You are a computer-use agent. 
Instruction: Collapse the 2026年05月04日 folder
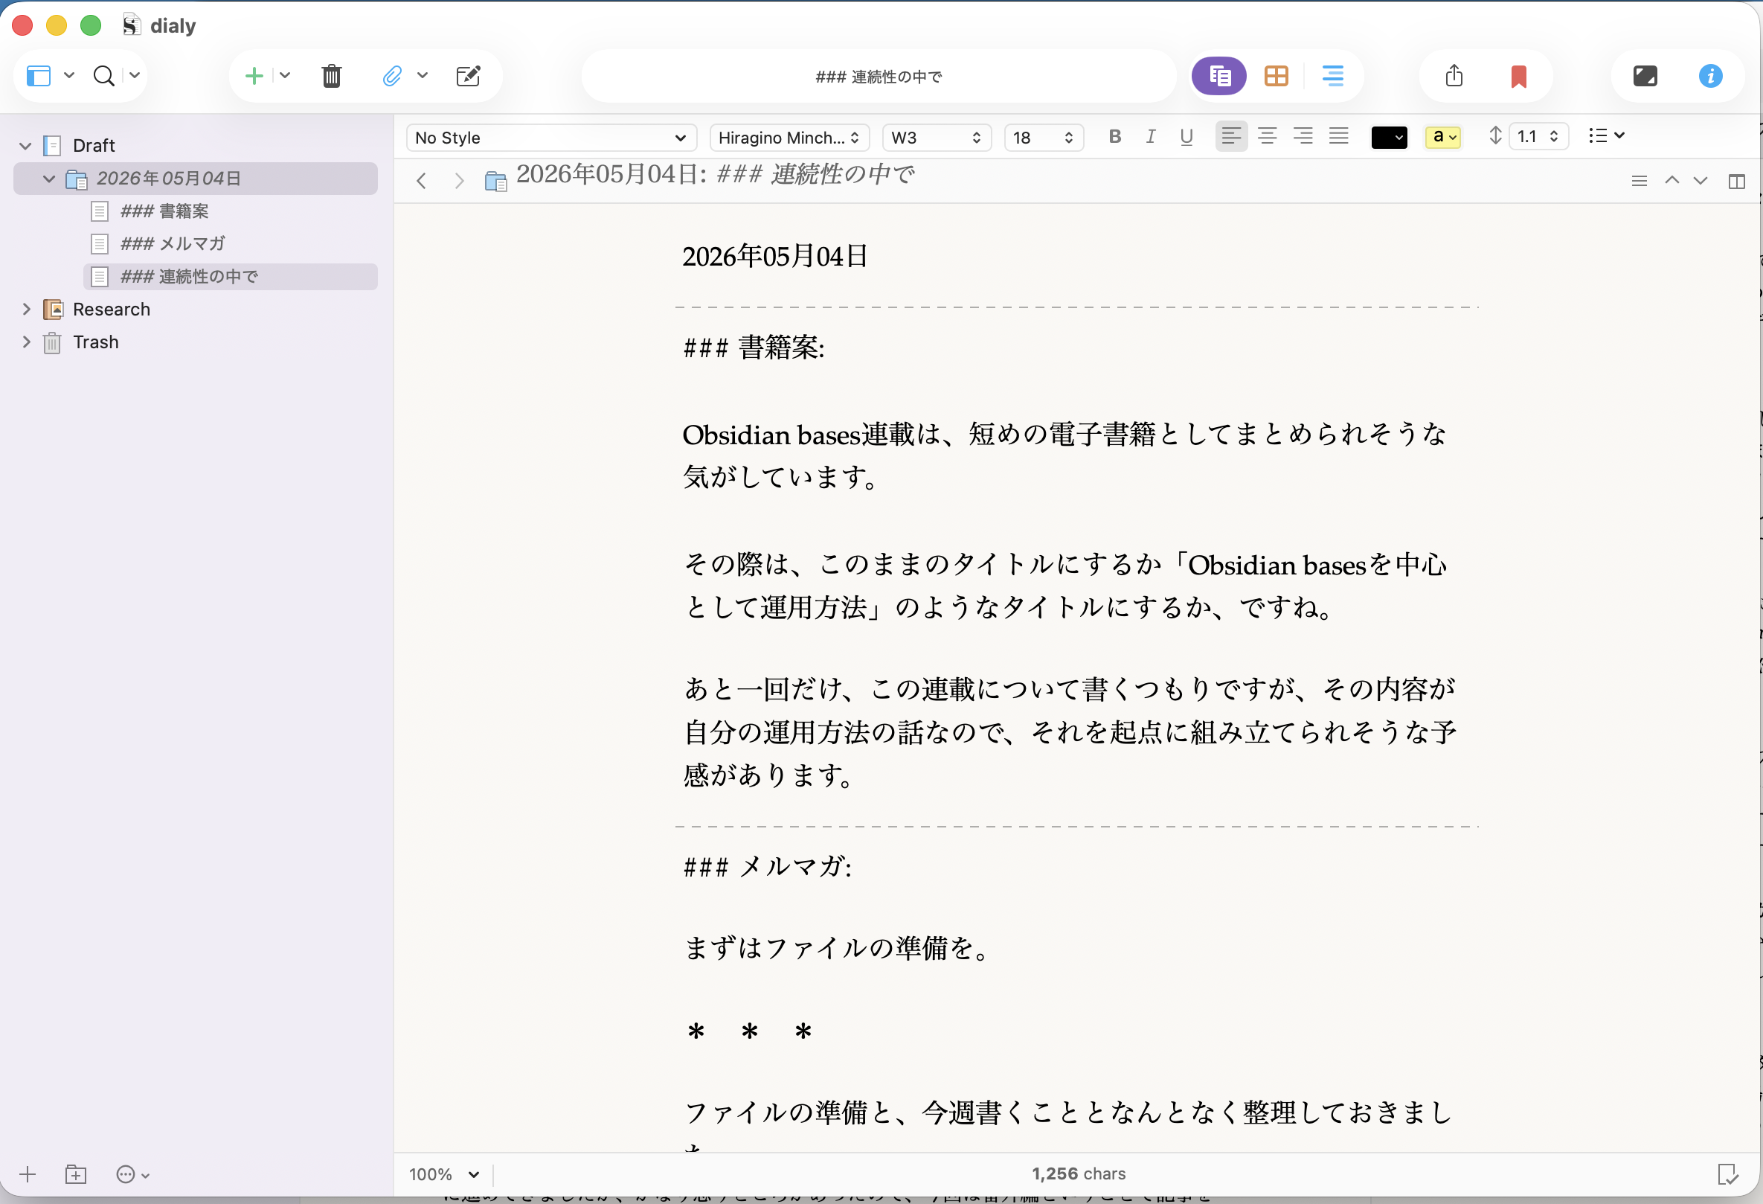[x=49, y=179]
